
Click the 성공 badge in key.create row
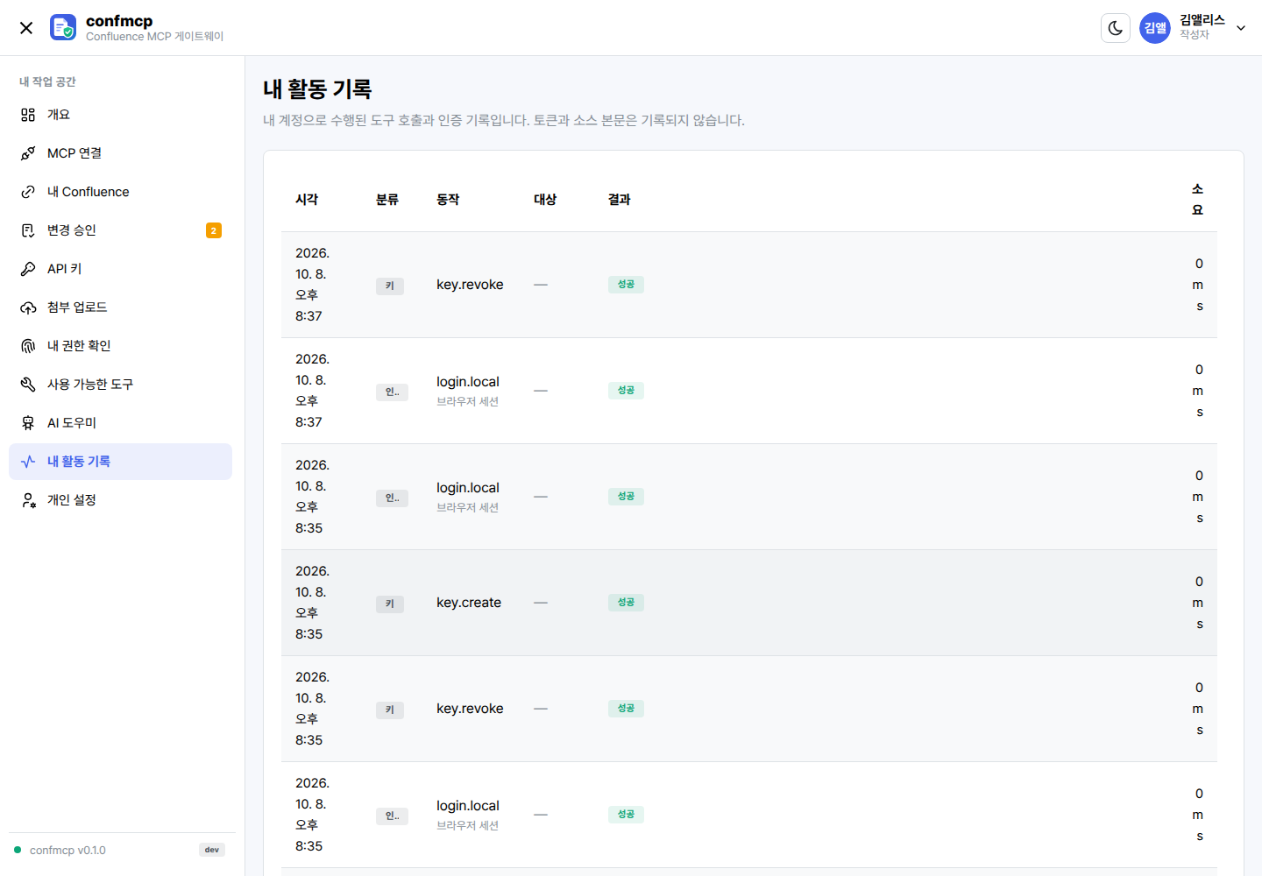(626, 603)
